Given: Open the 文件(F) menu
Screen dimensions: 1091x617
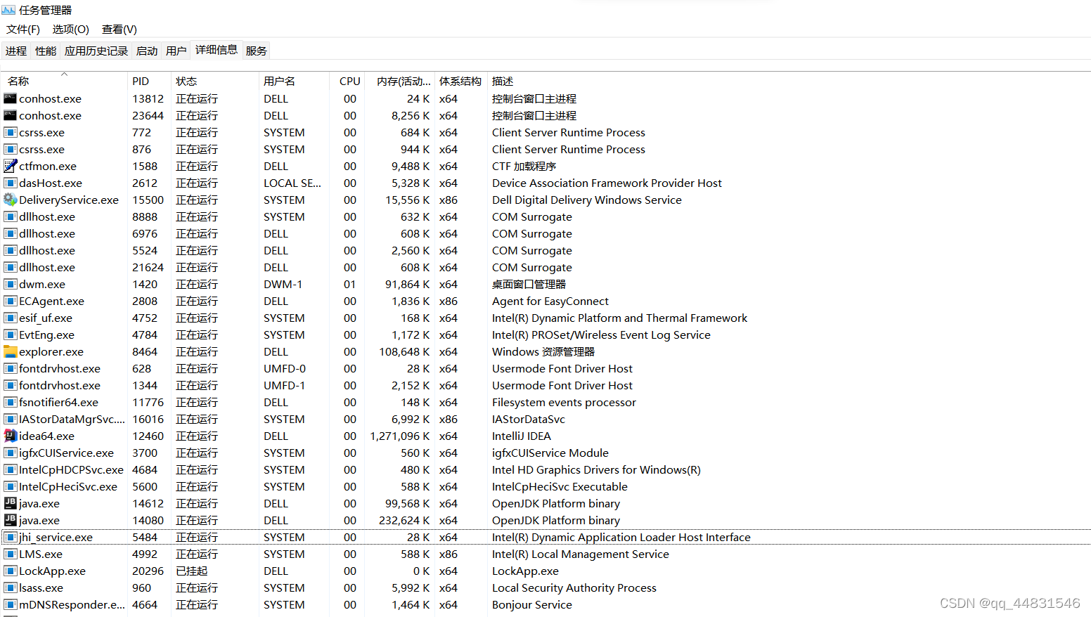Looking at the screenshot, I should 23,29.
